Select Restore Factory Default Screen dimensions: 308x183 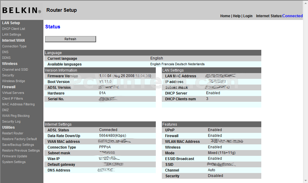20,139
